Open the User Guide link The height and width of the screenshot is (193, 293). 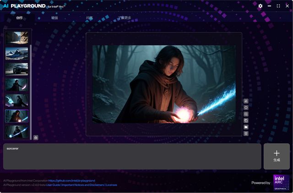(53, 185)
